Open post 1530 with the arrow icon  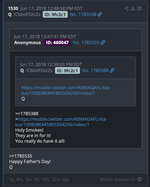tap(139, 8)
